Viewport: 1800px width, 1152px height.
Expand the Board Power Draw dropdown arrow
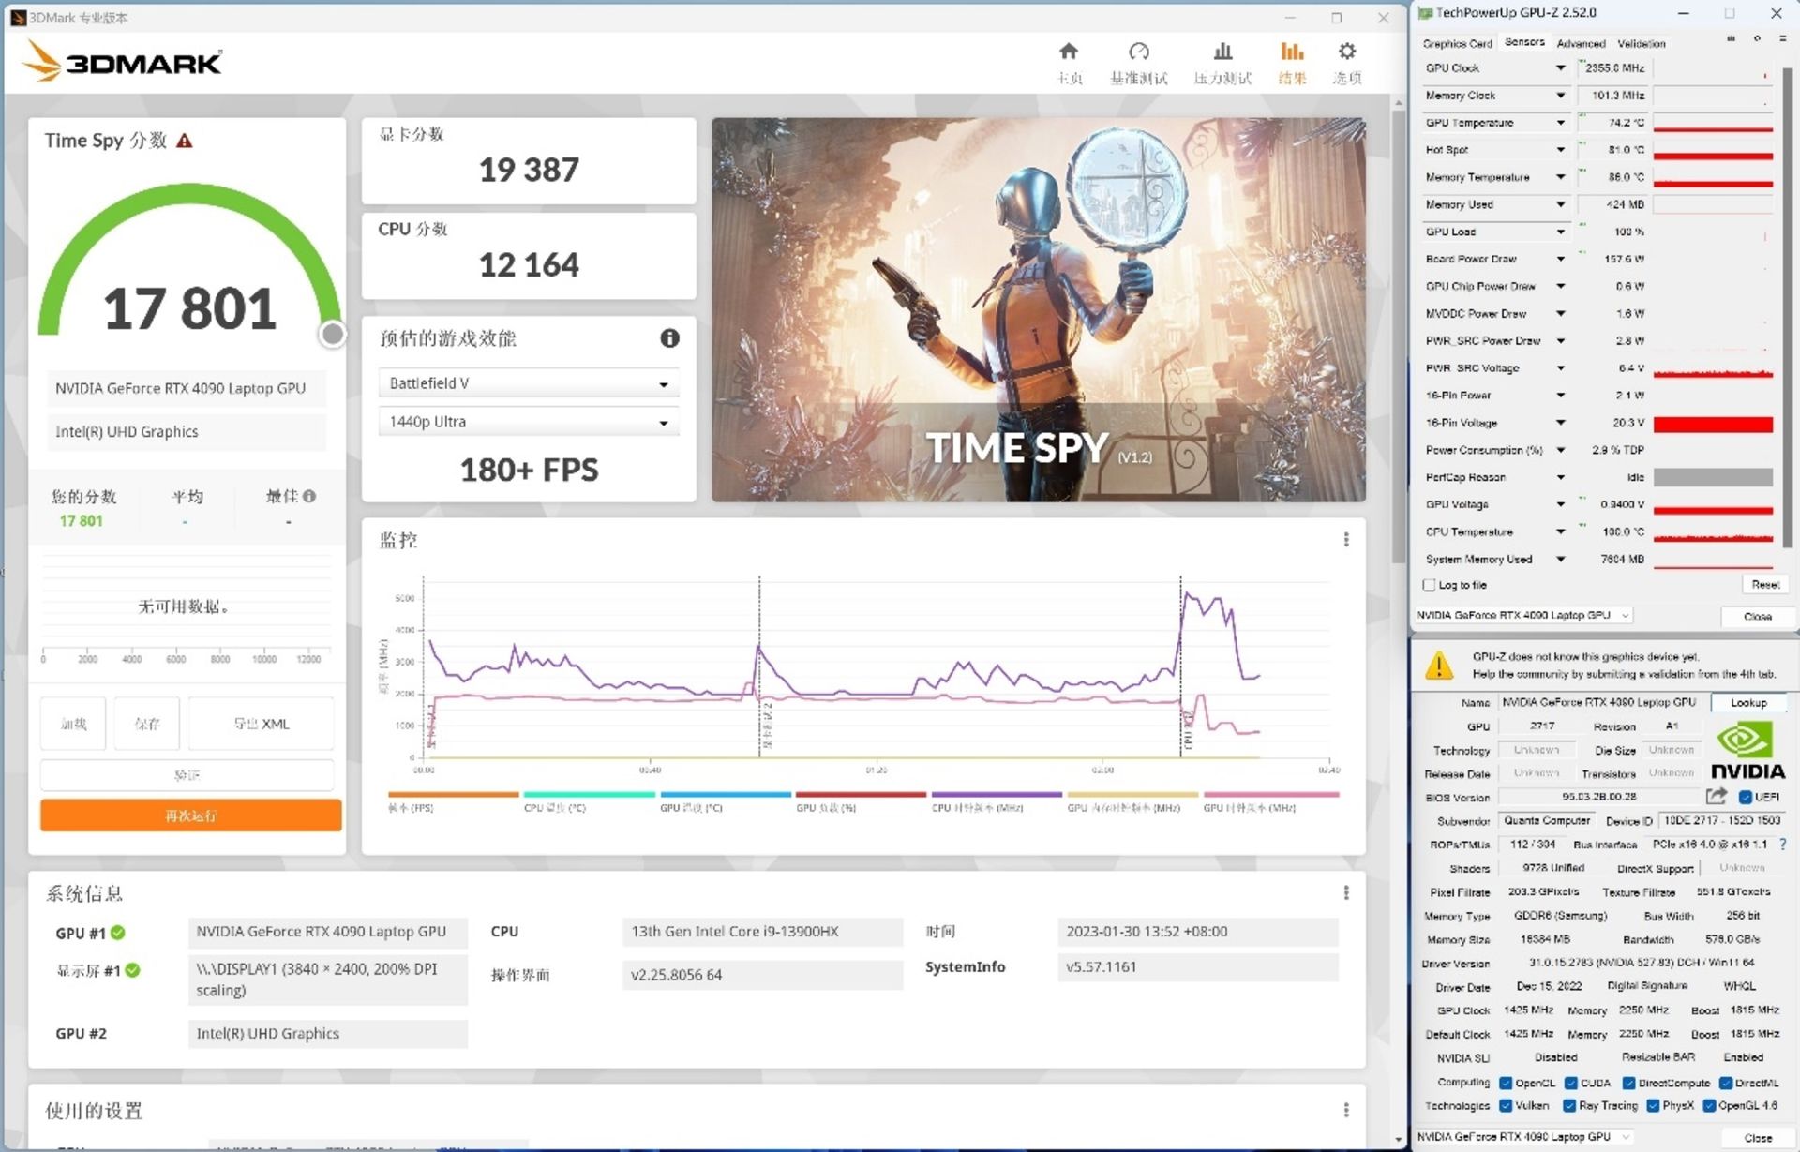tap(1560, 259)
